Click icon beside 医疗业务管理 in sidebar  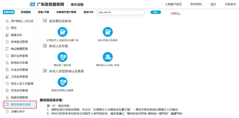coord(7,56)
